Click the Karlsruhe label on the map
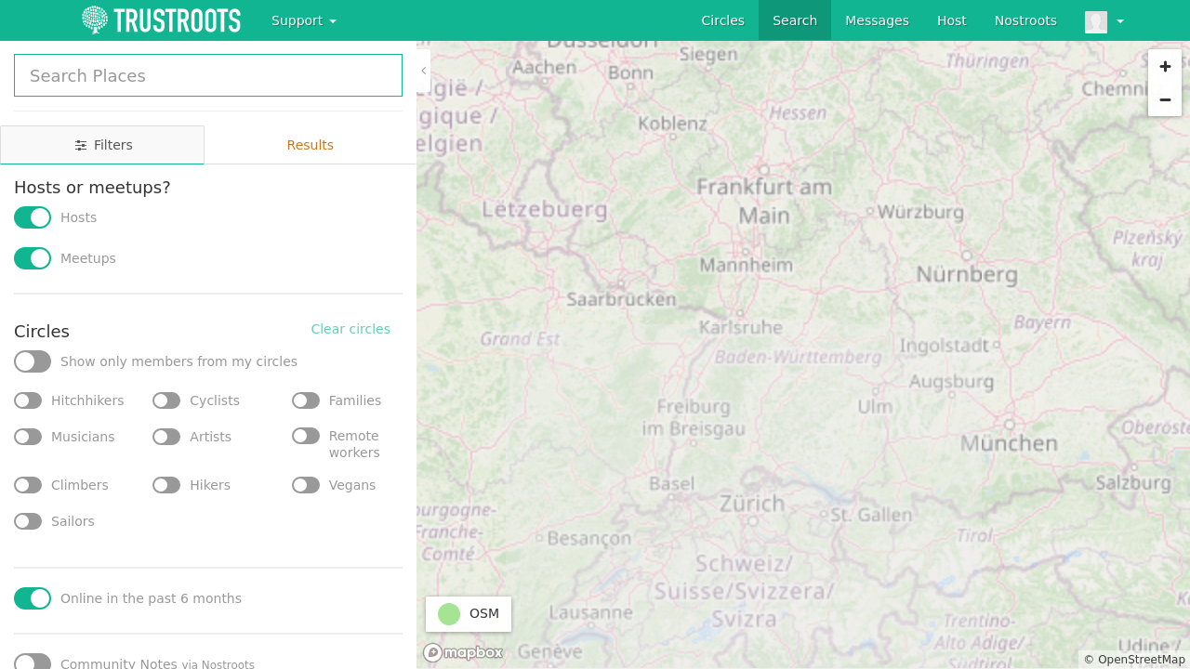Viewport: 1190px width, 669px height. click(741, 327)
